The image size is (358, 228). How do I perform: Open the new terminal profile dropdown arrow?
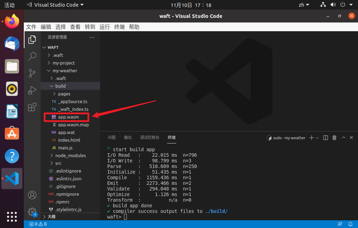[x=317, y=138]
